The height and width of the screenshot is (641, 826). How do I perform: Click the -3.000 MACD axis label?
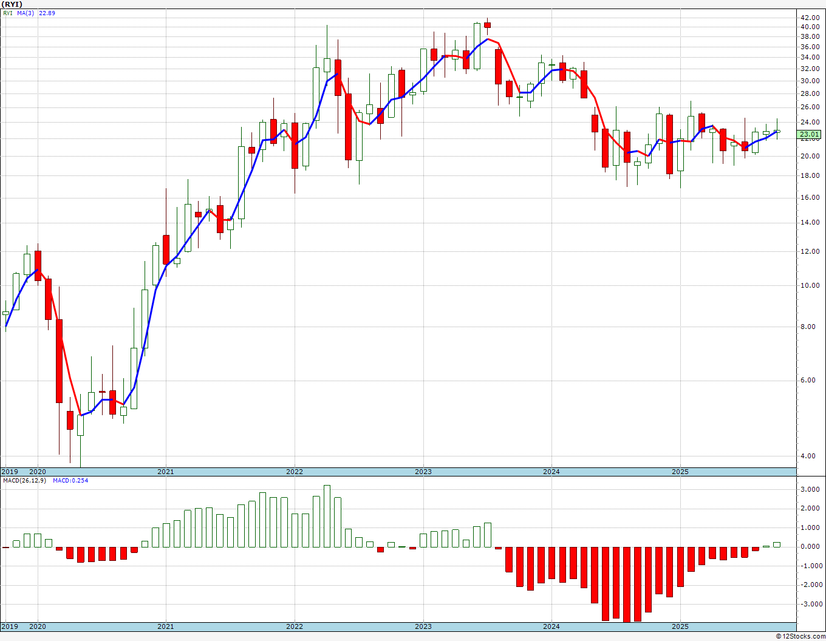(810, 604)
